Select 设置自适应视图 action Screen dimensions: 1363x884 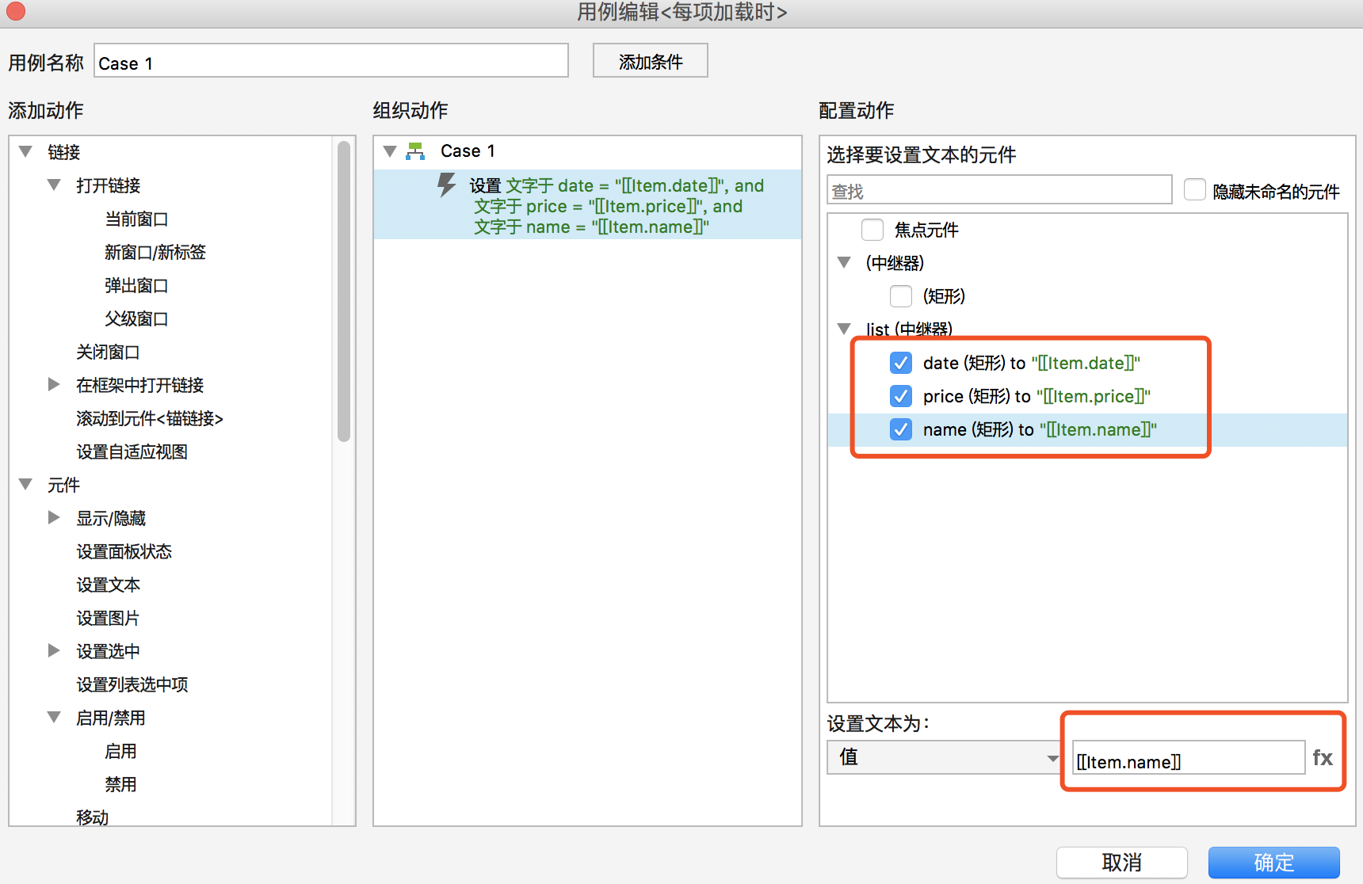click(132, 452)
